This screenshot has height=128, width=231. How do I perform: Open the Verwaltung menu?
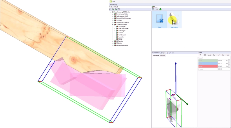[x=113, y=4]
